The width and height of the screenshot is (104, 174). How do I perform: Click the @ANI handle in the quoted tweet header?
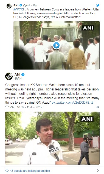[x=27, y=5]
